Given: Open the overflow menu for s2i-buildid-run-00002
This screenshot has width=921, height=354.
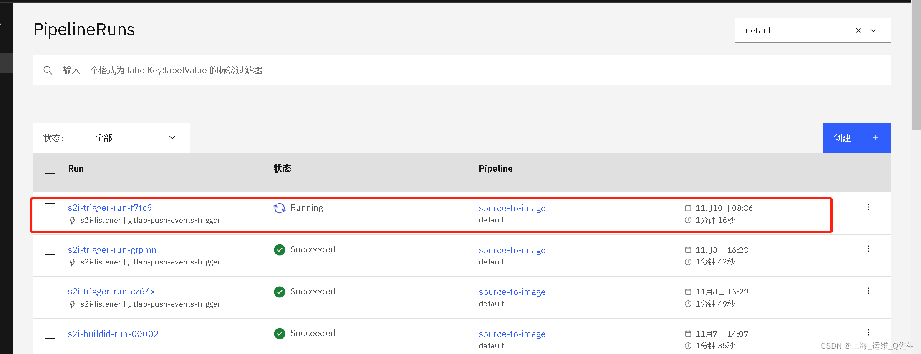Looking at the screenshot, I should click(868, 332).
